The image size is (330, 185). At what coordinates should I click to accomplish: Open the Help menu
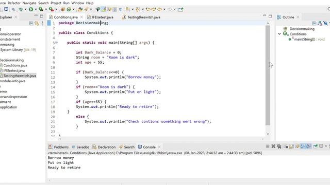coord(90,3)
